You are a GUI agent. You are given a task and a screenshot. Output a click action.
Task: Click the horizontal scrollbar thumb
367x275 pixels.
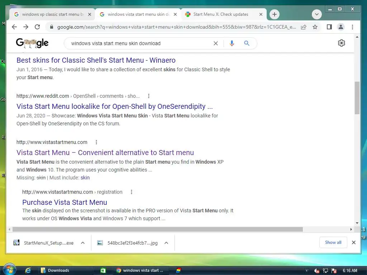(158, 230)
